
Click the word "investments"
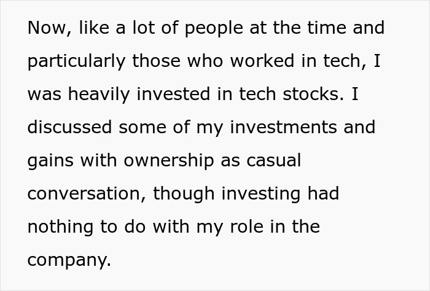283,127
